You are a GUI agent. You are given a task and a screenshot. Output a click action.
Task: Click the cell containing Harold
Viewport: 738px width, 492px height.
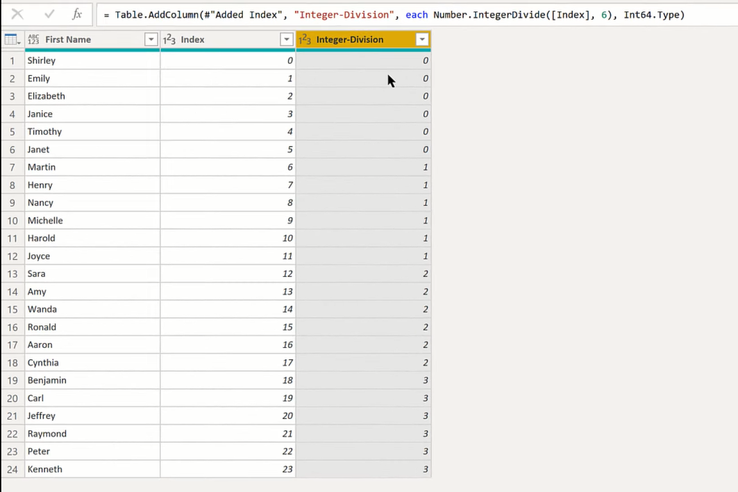[x=93, y=238]
